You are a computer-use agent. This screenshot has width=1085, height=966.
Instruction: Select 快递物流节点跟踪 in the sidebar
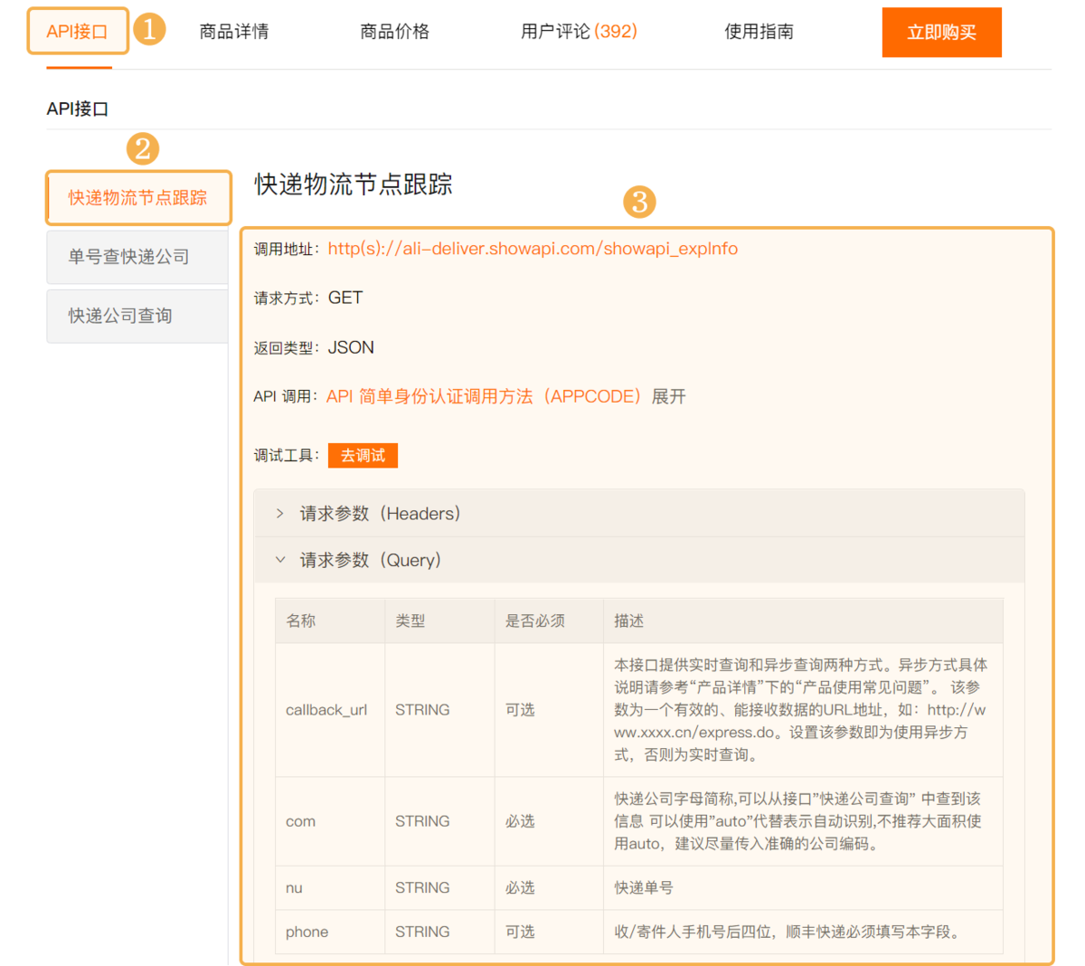[138, 198]
